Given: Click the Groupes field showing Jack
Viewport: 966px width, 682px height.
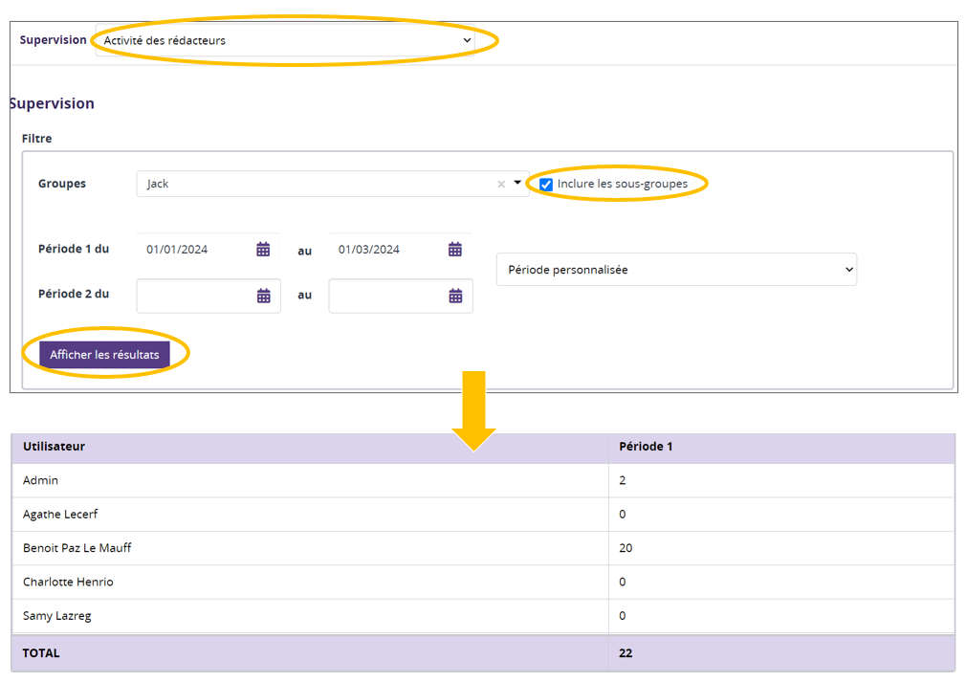Looking at the screenshot, I should coord(316,184).
